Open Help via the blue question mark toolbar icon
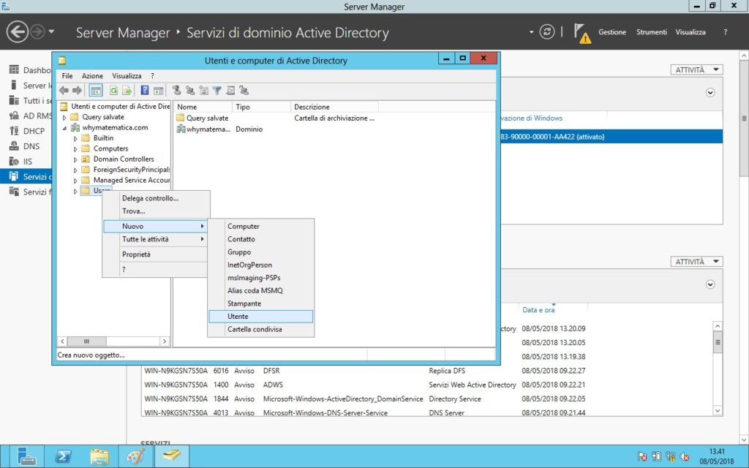This screenshot has height=468, width=749. click(145, 90)
